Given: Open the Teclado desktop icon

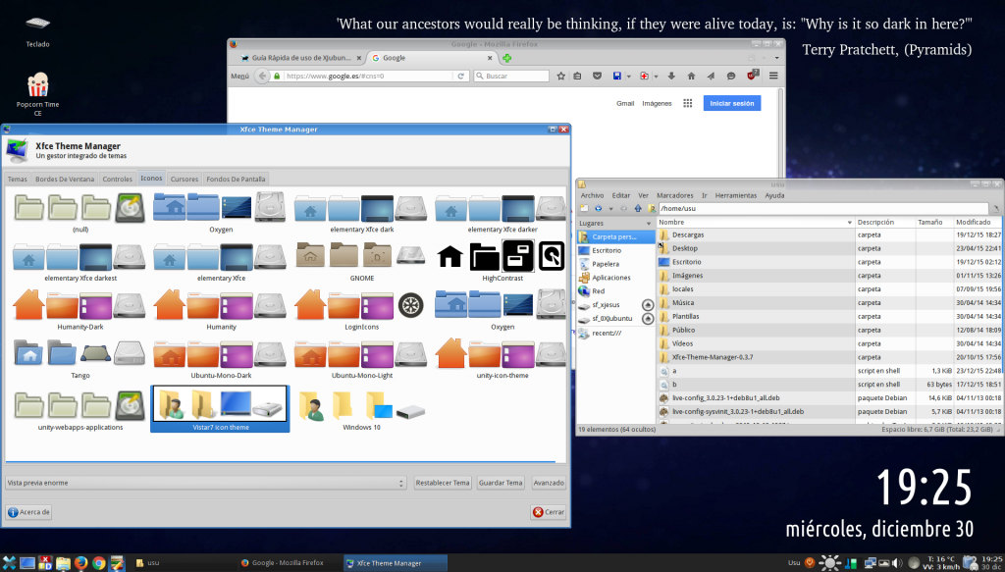Looking at the screenshot, I should 38,31.
